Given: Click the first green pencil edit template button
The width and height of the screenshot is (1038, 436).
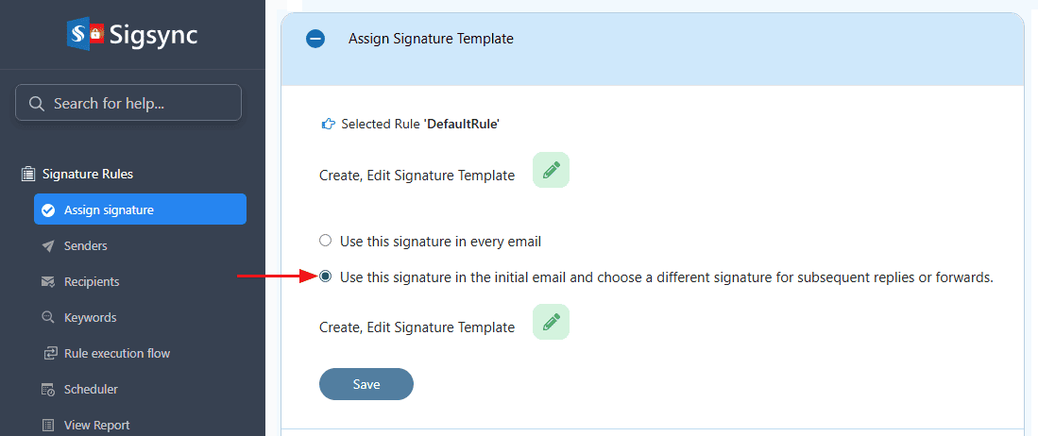Looking at the screenshot, I should click(x=551, y=170).
